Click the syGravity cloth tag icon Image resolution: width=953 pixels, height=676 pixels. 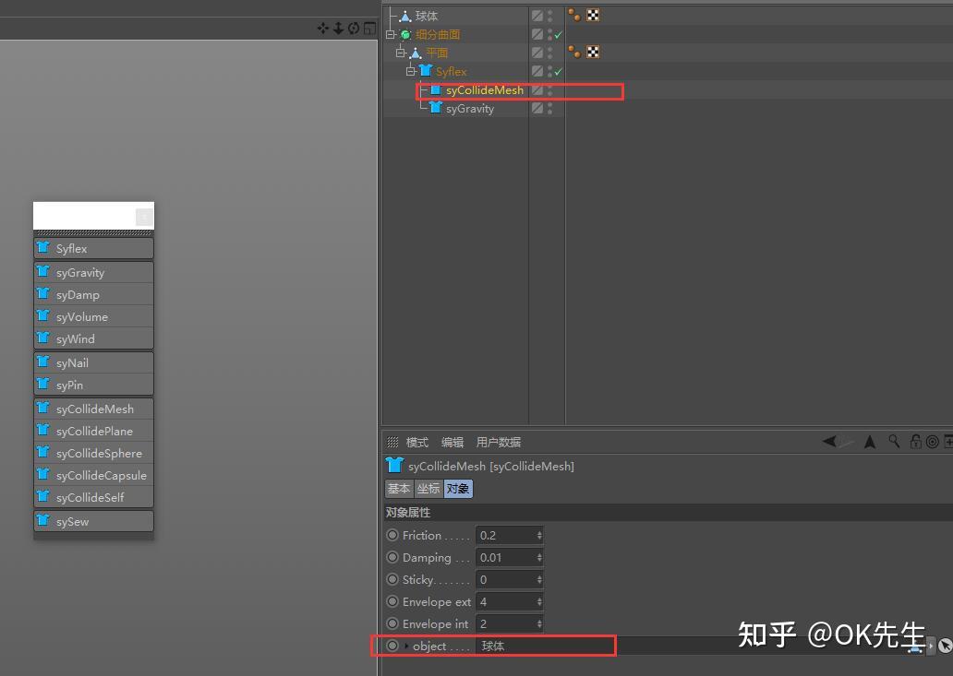click(x=436, y=106)
